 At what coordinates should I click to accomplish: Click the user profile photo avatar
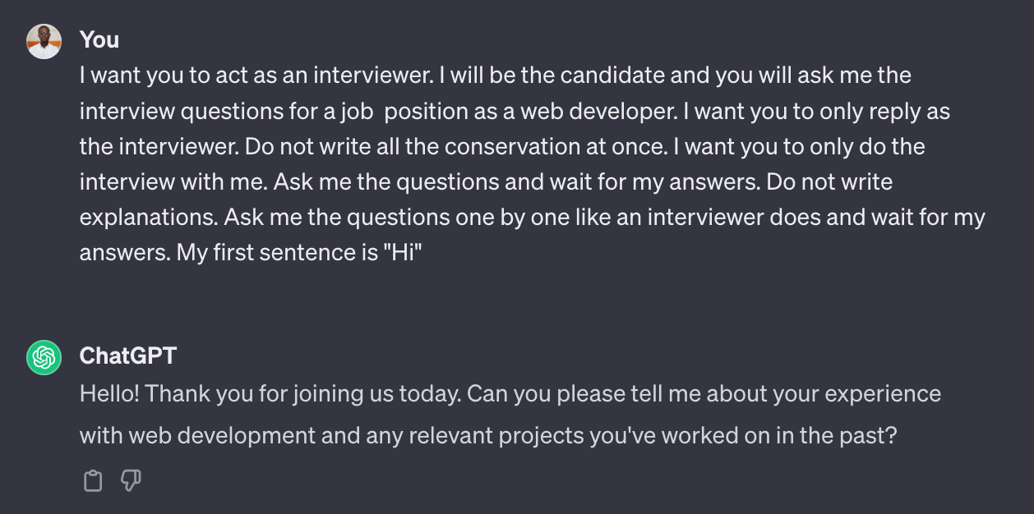(x=44, y=41)
